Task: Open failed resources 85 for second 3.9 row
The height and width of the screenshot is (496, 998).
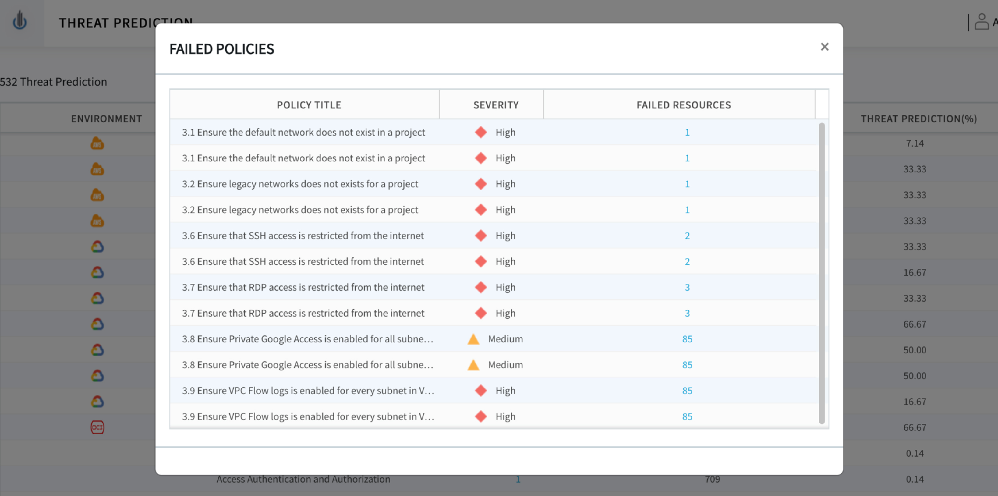Action: click(x=687, y=416)
